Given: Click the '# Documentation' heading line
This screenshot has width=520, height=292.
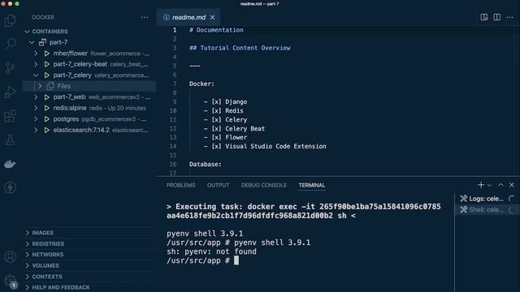Looking at the screenshot, I should 216,30.
